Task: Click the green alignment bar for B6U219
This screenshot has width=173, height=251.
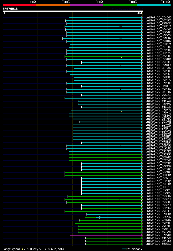Action: [x=114, y=244]
